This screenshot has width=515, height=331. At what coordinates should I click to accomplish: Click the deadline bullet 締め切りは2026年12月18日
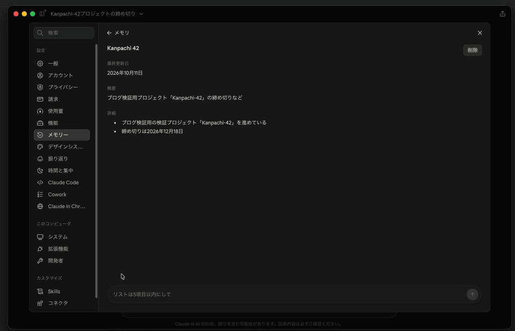(152, 131)
